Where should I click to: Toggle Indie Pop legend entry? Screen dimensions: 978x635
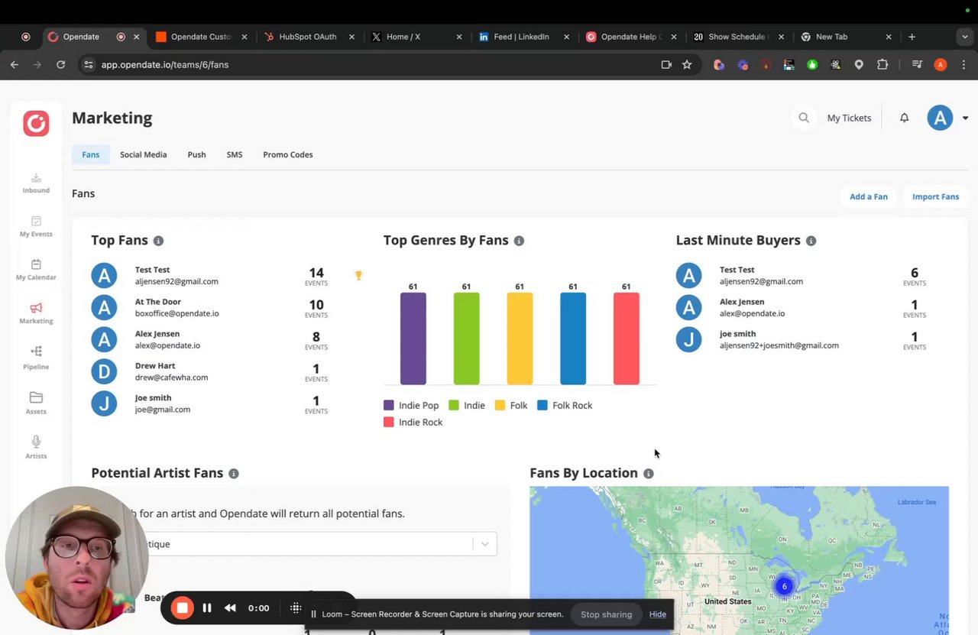(411, 406)
